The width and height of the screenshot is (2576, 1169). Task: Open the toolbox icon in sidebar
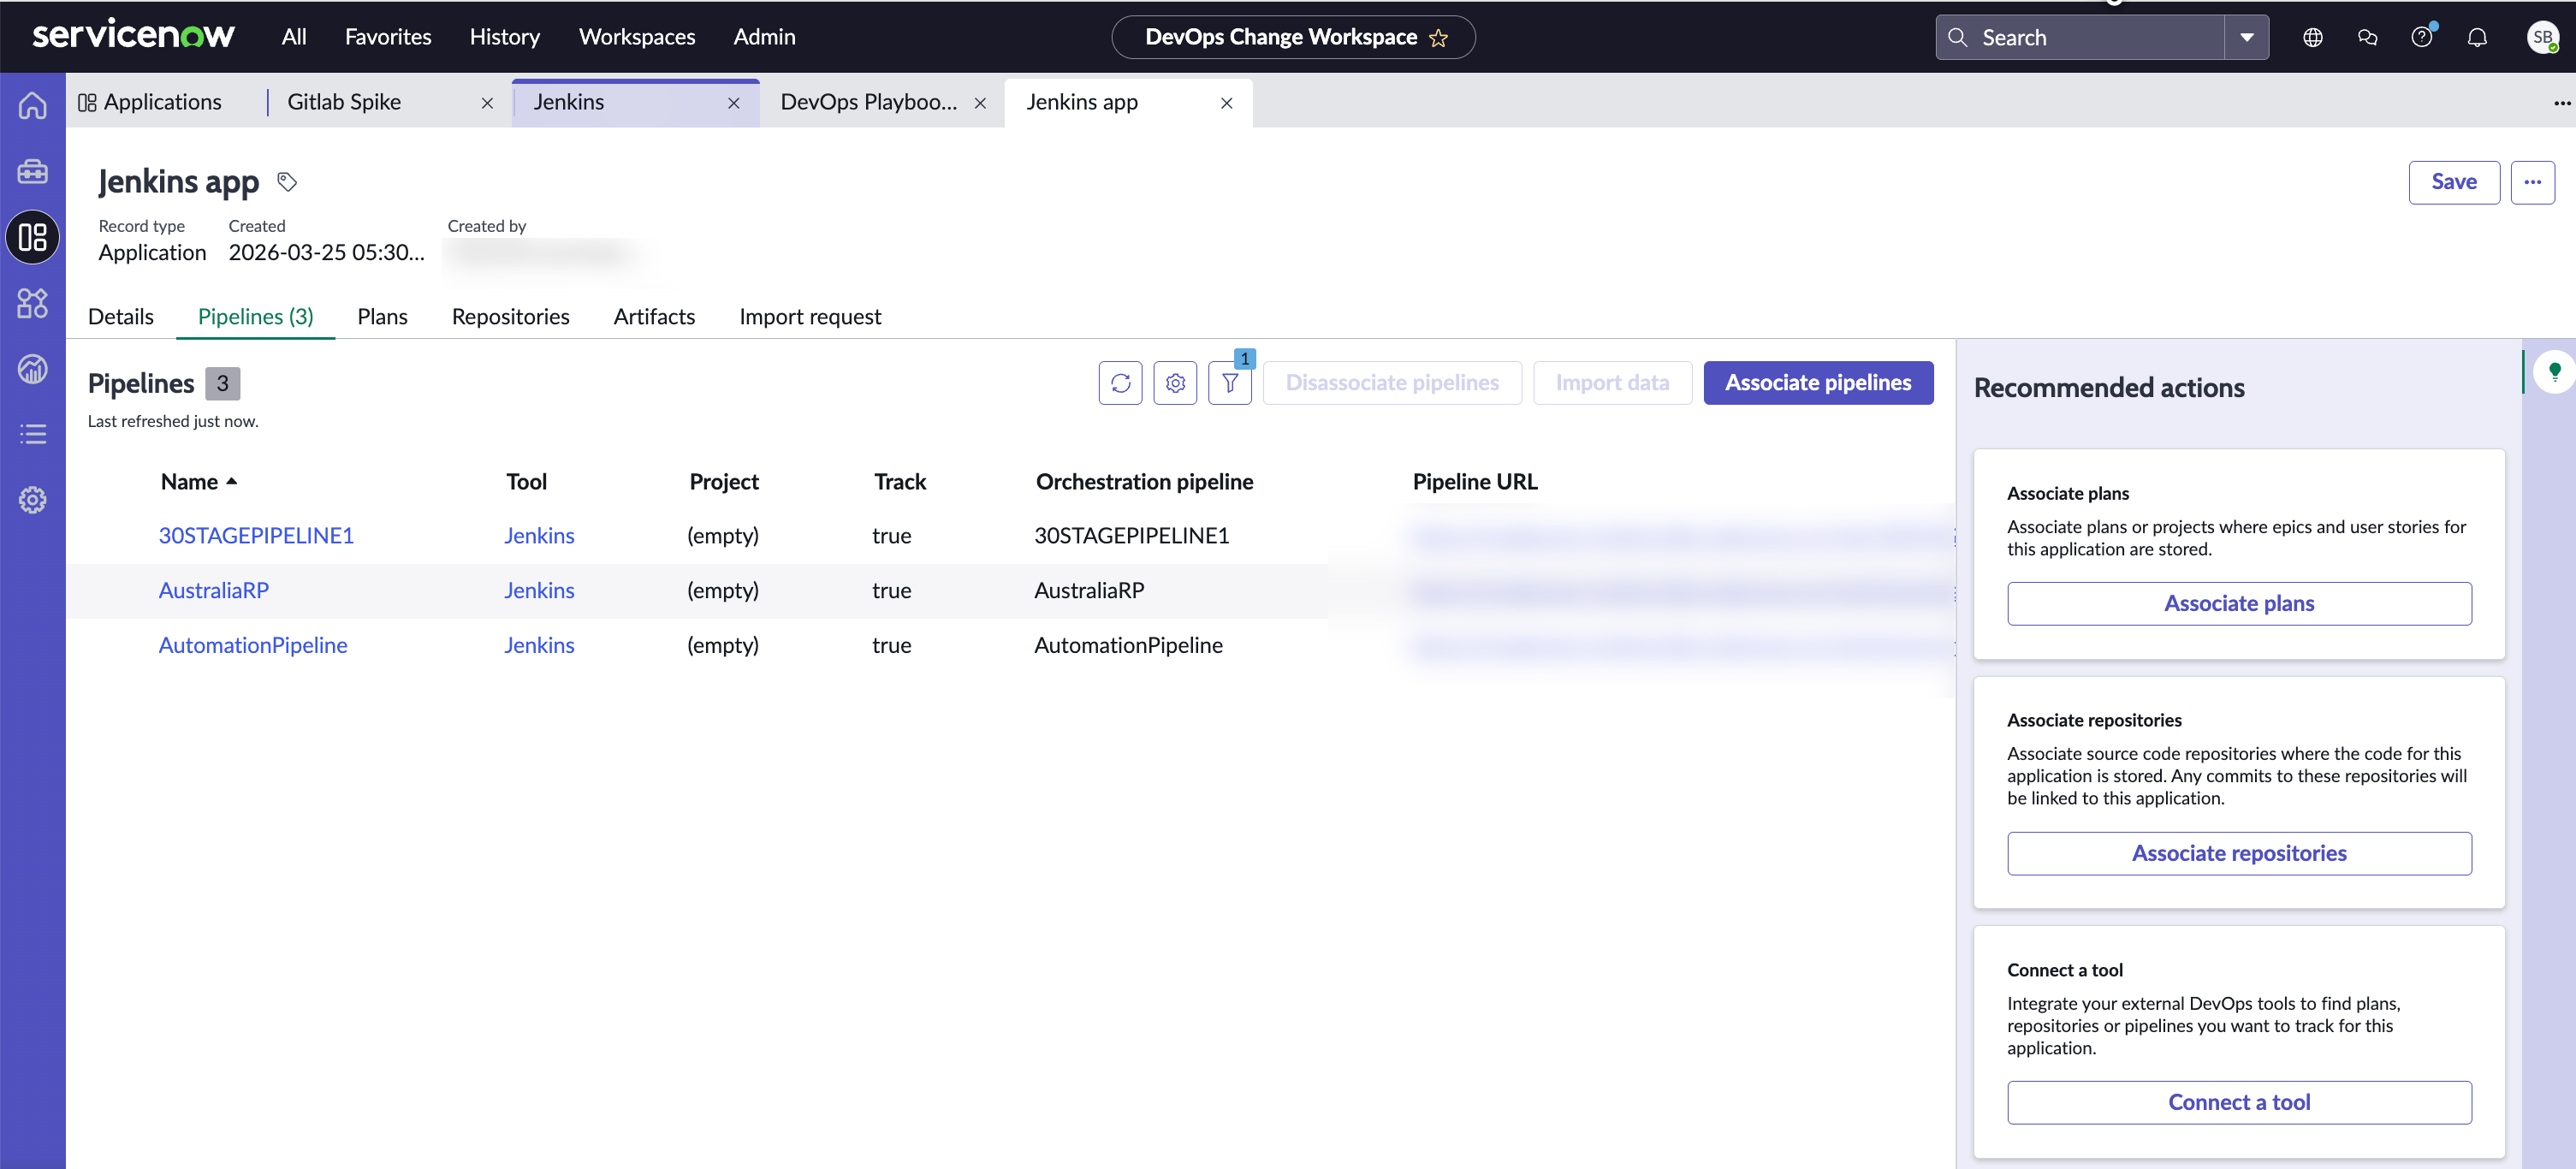[32, 171]
